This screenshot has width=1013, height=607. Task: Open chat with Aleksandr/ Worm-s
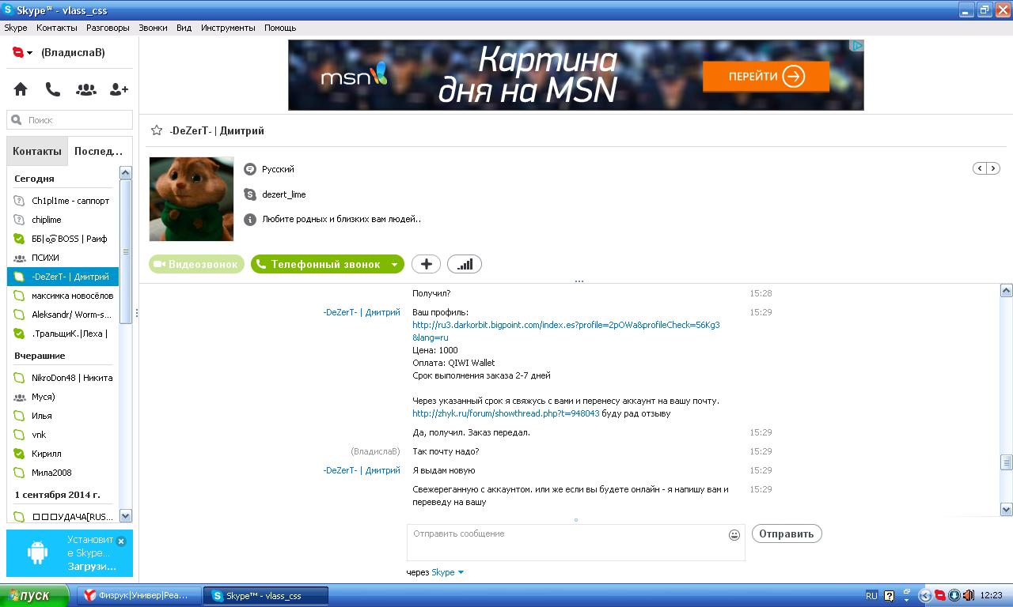(x=63, y=315)
